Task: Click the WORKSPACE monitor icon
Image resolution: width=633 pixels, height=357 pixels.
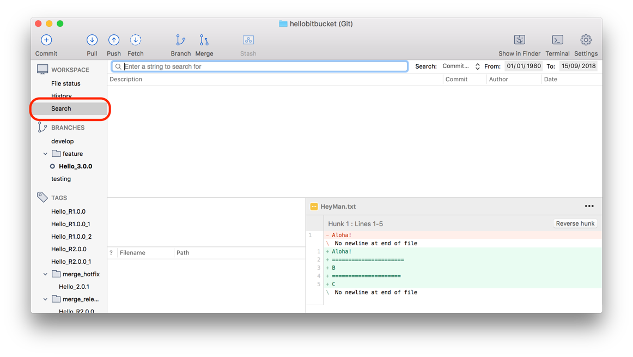Action: 42,69
